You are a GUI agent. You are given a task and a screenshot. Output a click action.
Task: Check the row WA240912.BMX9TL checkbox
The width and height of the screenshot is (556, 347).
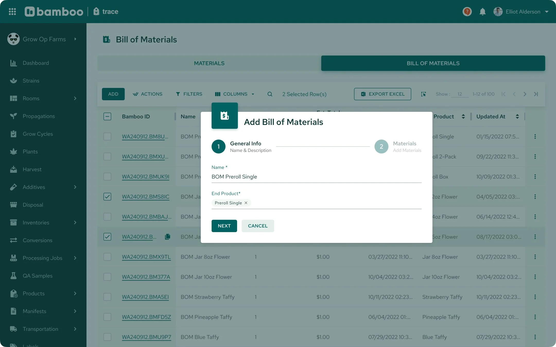coord(107,257)
